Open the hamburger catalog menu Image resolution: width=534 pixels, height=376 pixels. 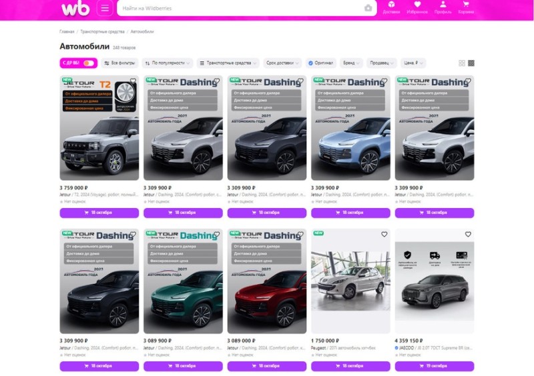(x=104, y=8)
